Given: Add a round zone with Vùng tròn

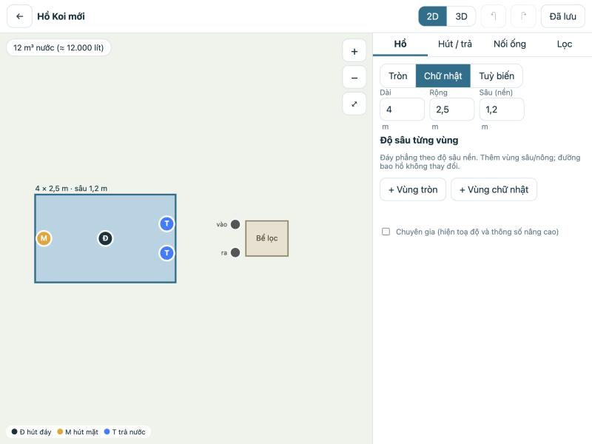Looking at the screenshot, I should (x=413, y=189).
